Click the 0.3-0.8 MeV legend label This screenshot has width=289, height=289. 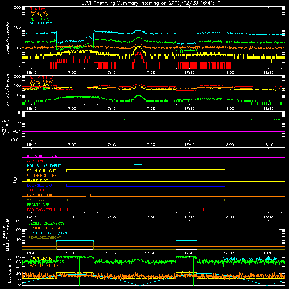[x=41, y=81]
